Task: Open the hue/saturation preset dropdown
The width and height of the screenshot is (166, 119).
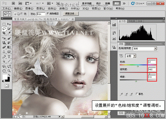Action: (145, 48)
